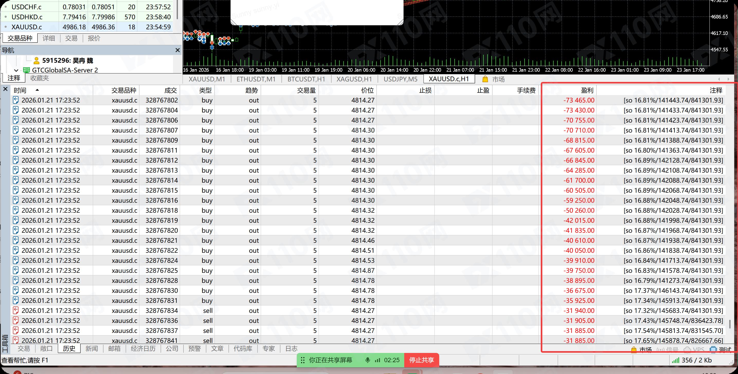Close the toolbox panel with the X
This screenshot has width=738, height=374.
(x=5, y=89)
